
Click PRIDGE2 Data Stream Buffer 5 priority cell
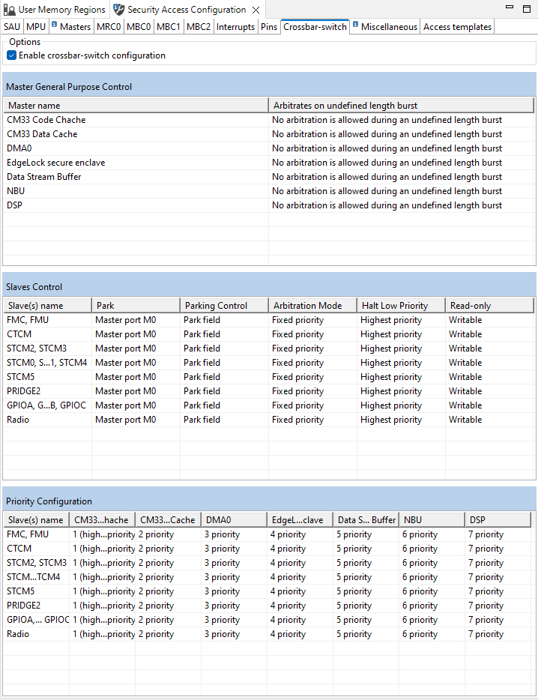tap(366, 606)
